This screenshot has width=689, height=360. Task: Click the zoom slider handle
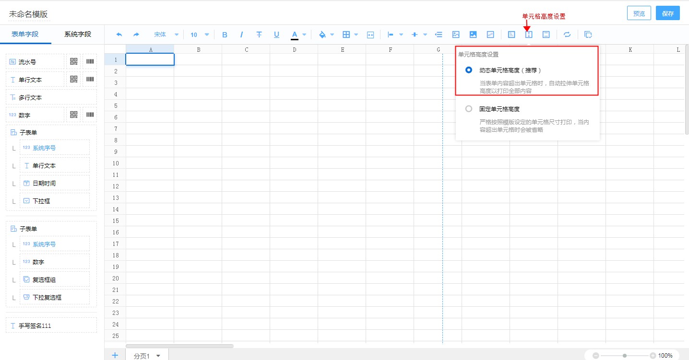coord(624,356)
